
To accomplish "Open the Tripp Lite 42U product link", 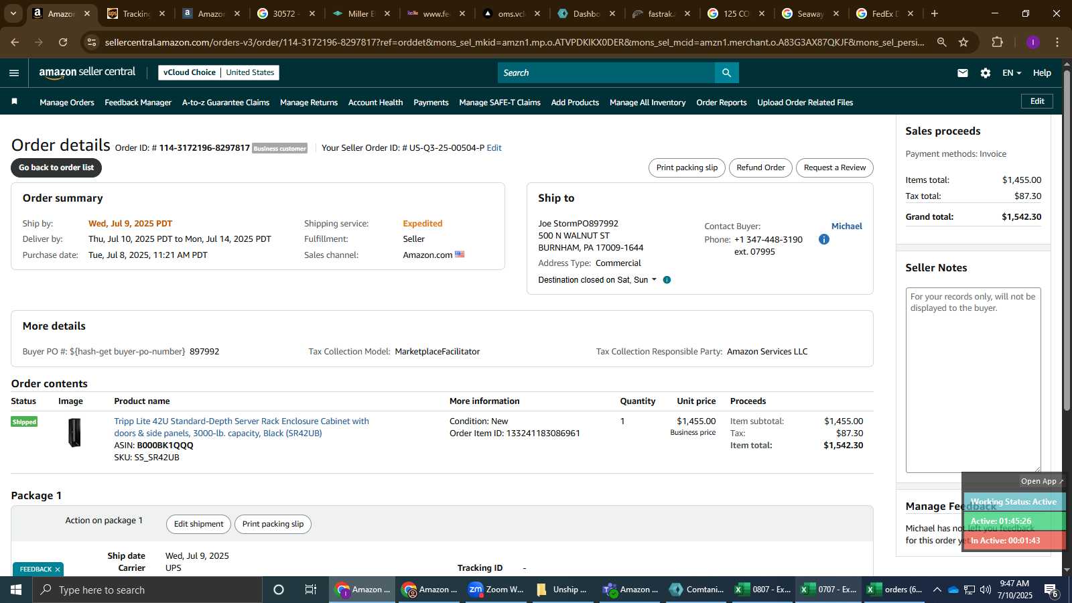I will pyautogui.click(x=241, y=427).
